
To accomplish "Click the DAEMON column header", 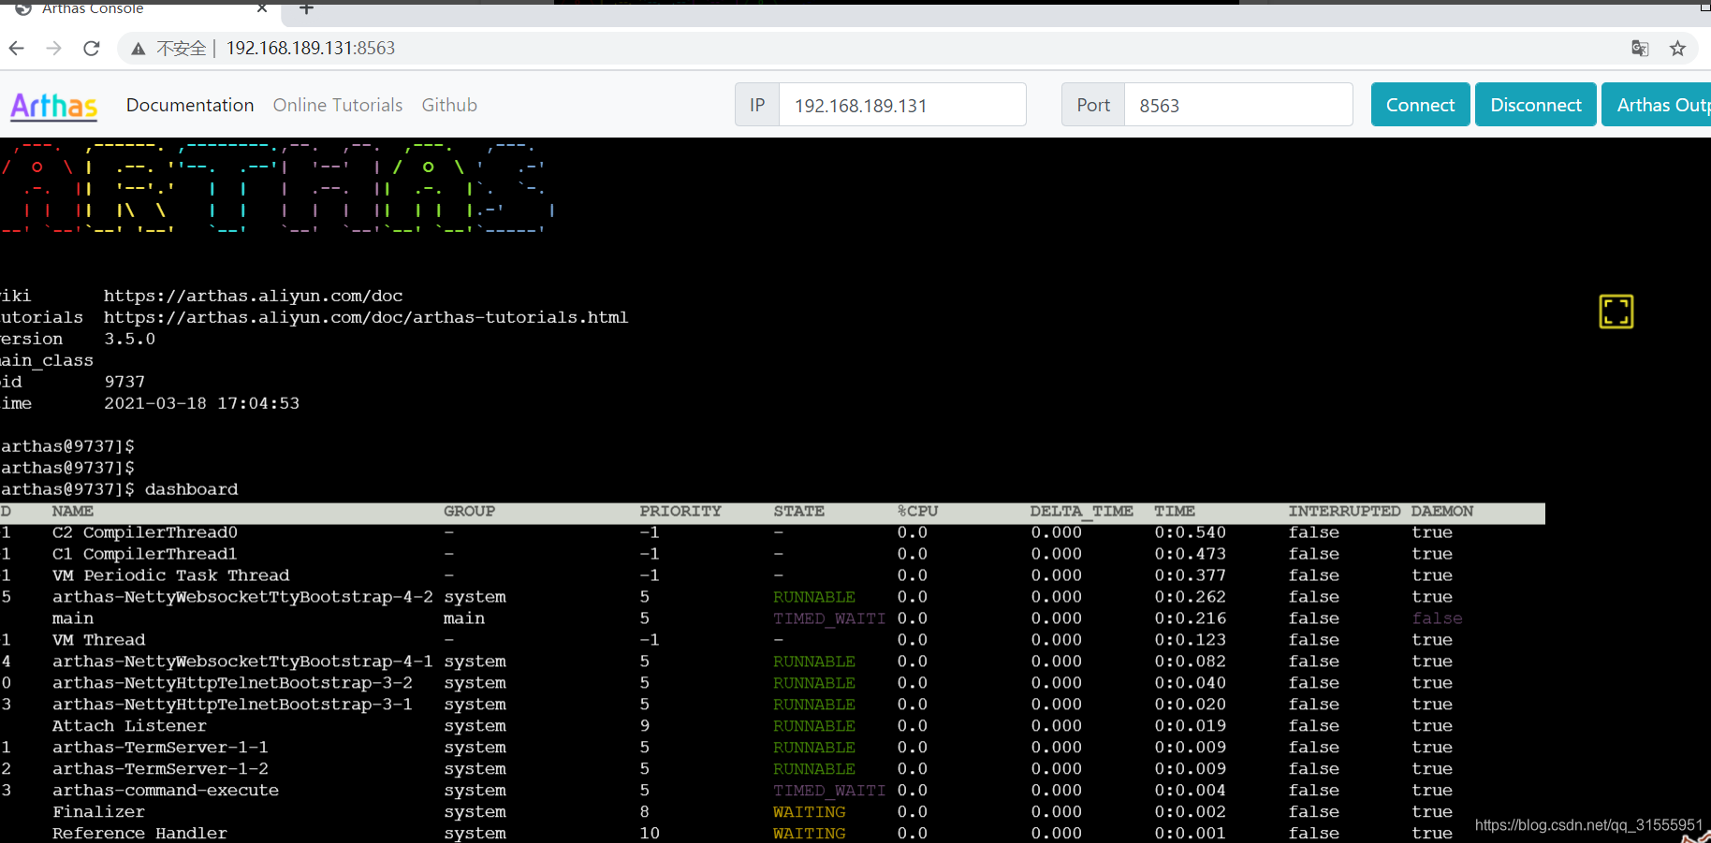I will pos(1442,511).
